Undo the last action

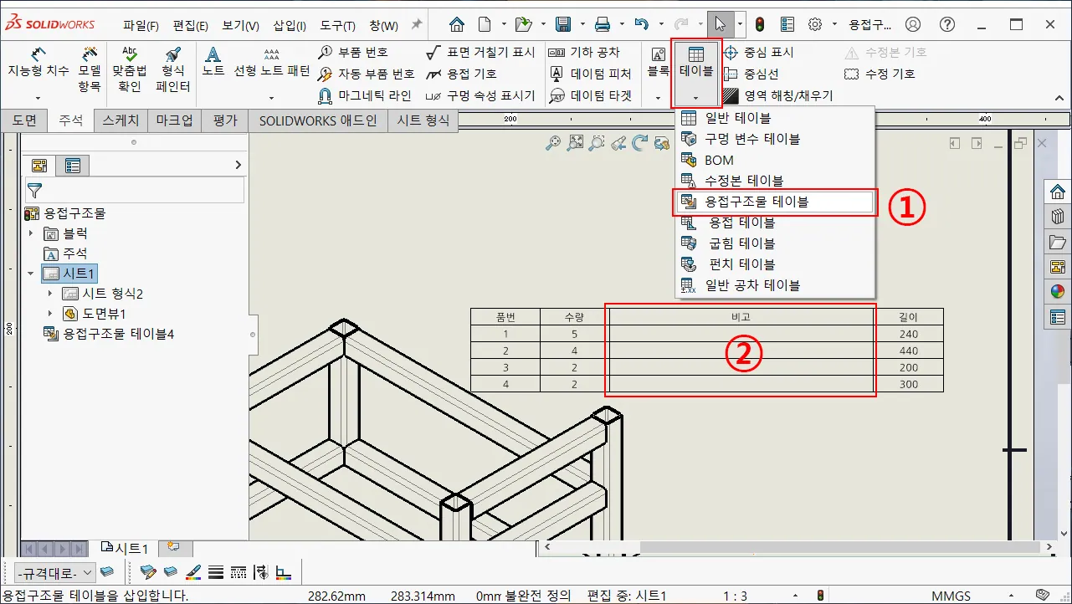(x=642, y=24)
